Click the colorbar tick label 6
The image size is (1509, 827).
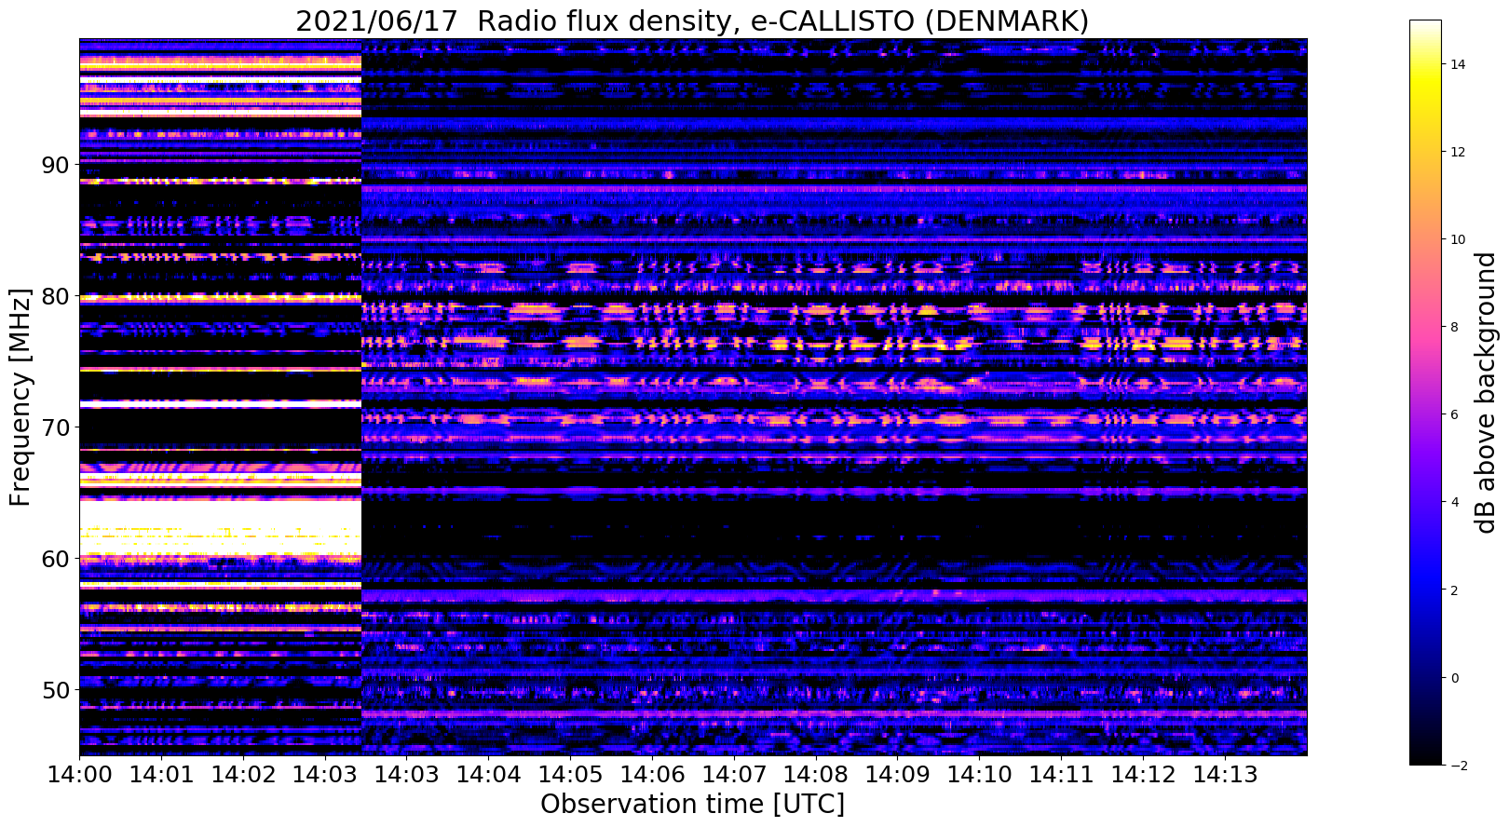pos(1453,414)
